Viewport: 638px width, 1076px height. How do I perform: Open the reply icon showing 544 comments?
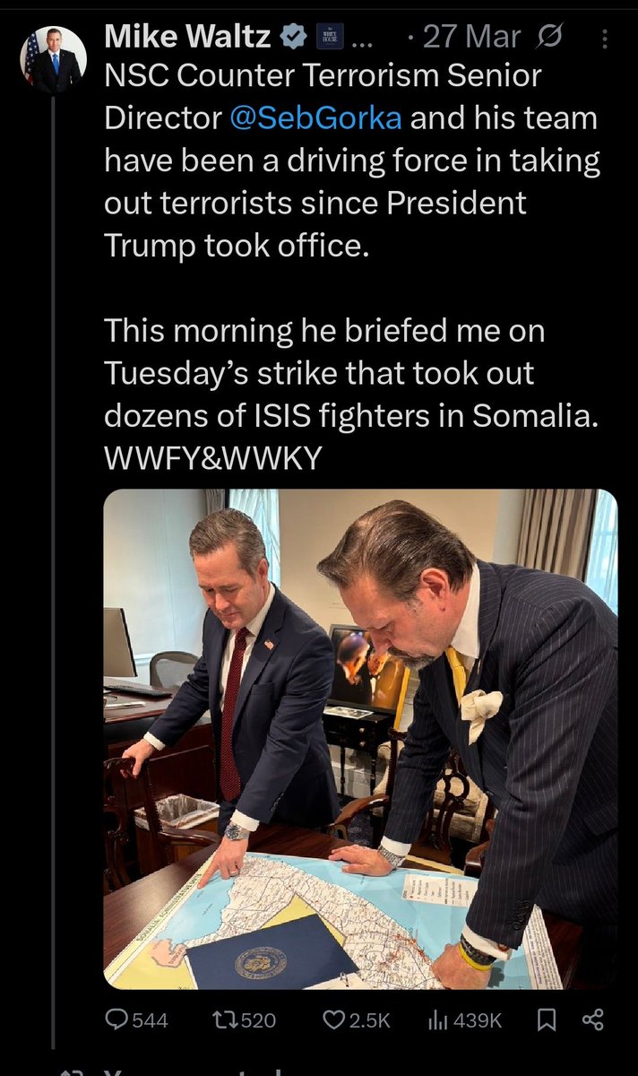117,1019
